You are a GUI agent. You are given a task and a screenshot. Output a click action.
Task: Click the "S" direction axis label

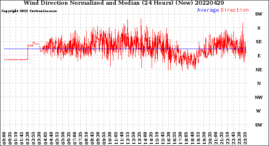coord(259,28)
